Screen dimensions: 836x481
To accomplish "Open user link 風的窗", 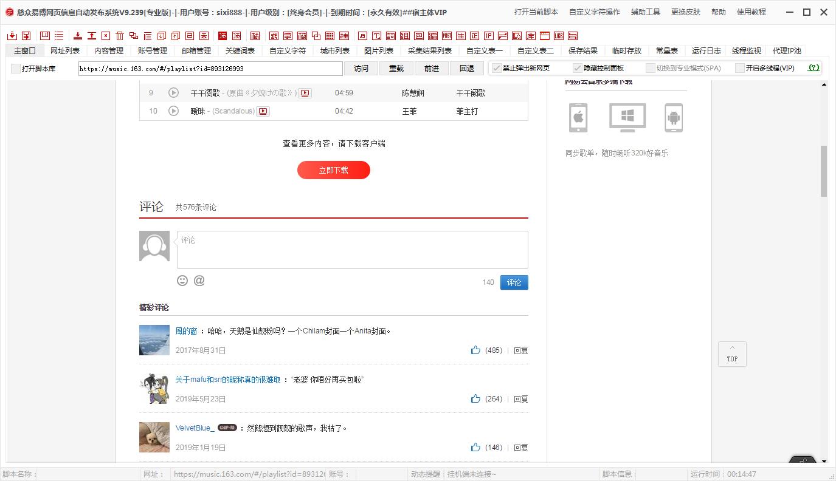I will (x=186, y=331).
